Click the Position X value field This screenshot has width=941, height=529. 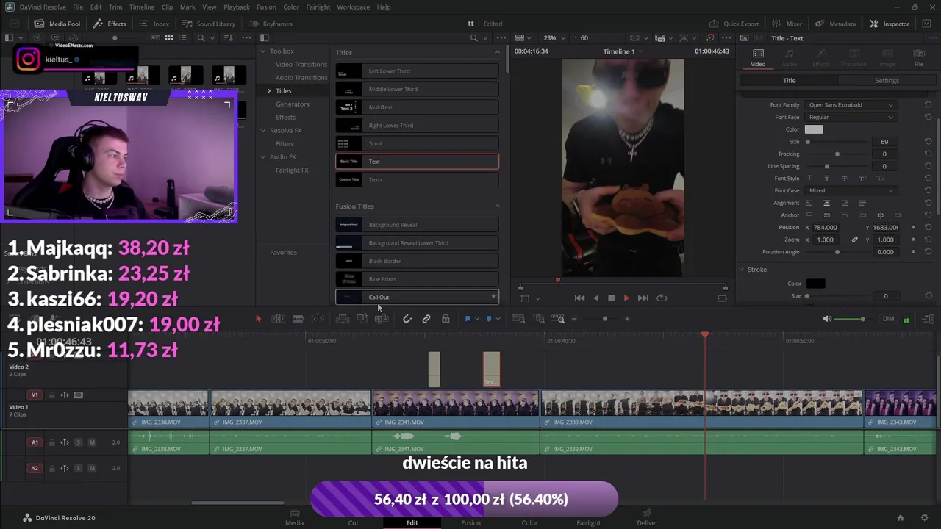pyautogui.click(x=826, y=228)
